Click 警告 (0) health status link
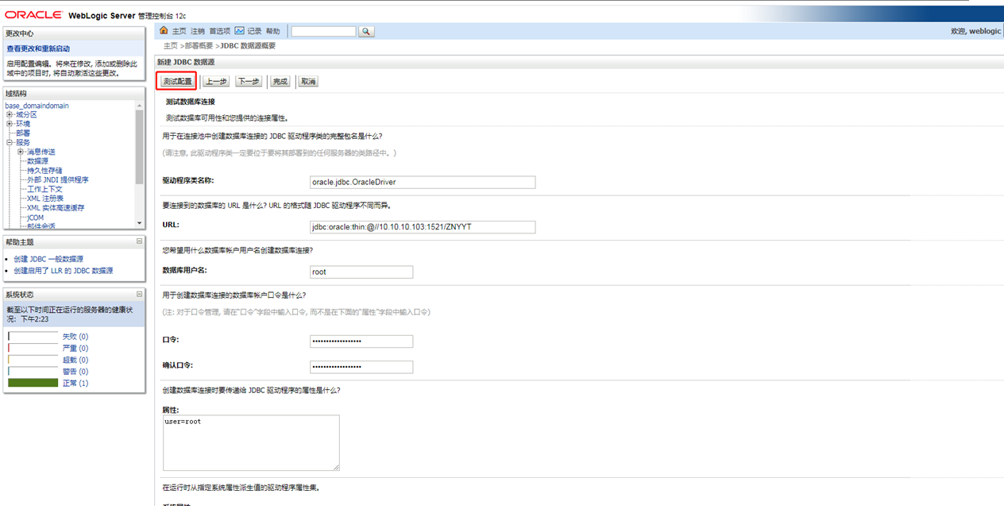1004x513 pixels. click(x=75, y=372)
